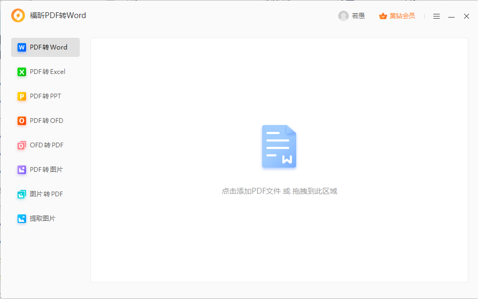Image resolution: width=478 pixels, height=299 pixels.
Task: Minimize the Foxit converter window
Action: [x=451, y=16]
